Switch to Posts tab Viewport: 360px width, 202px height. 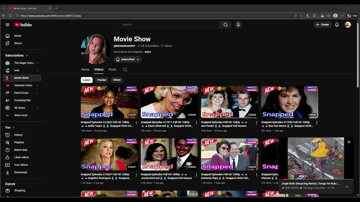tap(112, 70)
